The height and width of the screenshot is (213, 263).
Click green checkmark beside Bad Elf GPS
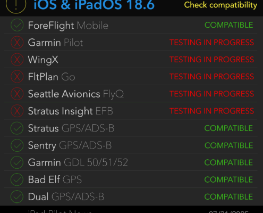(17, 179)
